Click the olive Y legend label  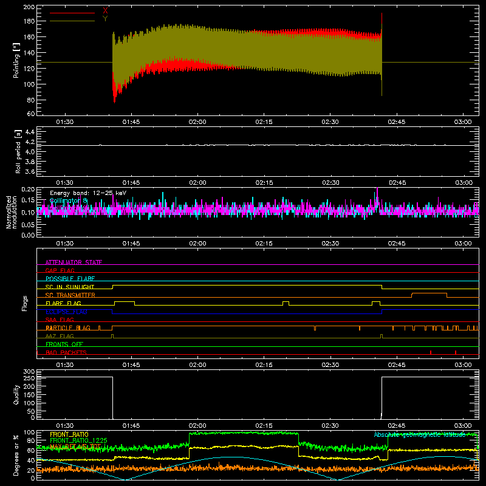[105, 19]
